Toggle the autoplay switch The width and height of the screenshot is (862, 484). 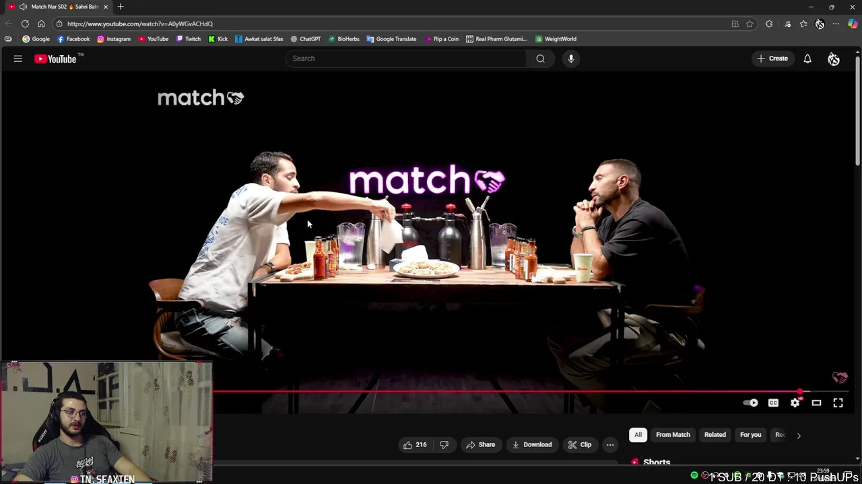(750, 403)
